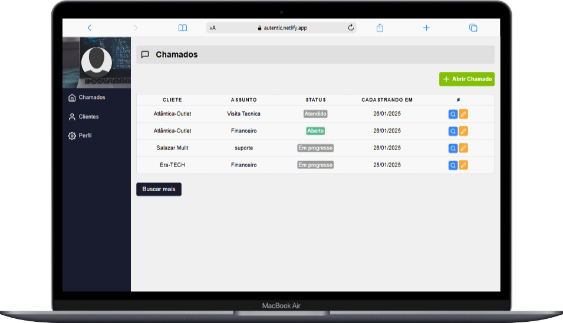Click the ASSUNTO column header
The width and height of the screenshot is (563, 323).
[244, 99]
